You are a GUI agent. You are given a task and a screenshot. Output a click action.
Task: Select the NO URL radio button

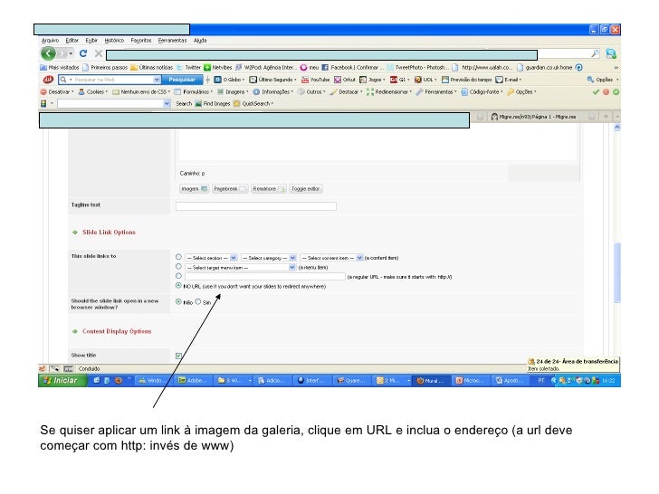(x=178, y=286)
